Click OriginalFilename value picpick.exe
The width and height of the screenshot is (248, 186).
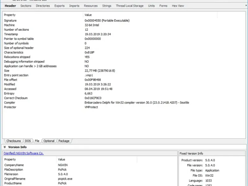pyautogui.click(x=65, y=179)
